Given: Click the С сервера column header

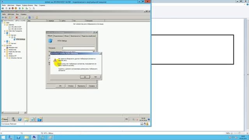Looking at the screenshot, I should coord(53,21).
